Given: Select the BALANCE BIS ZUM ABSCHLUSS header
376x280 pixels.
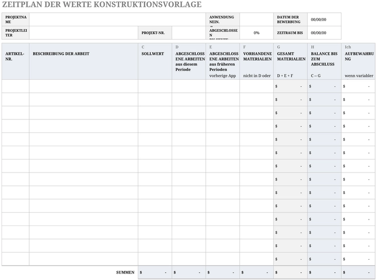Looking at the screenshot, I should [324, 61].
